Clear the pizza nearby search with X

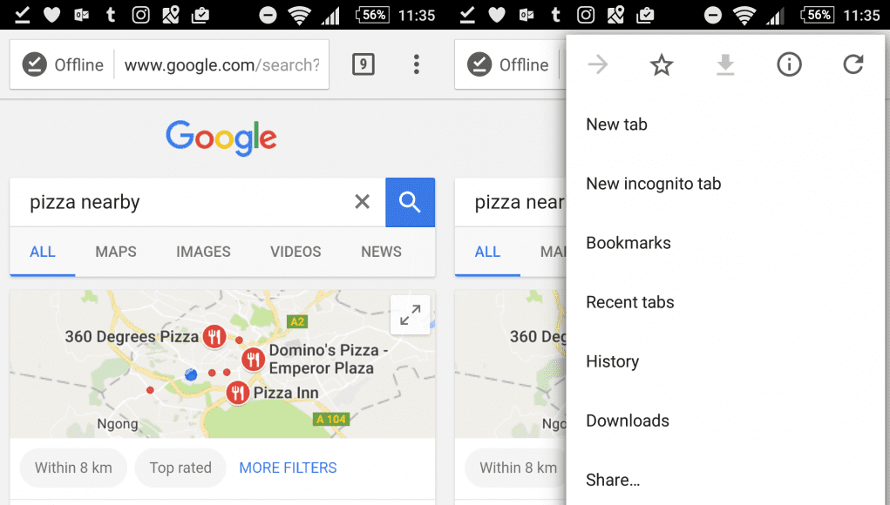362,202
